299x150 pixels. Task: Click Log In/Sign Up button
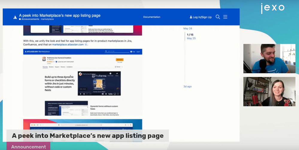pos(201,17)
